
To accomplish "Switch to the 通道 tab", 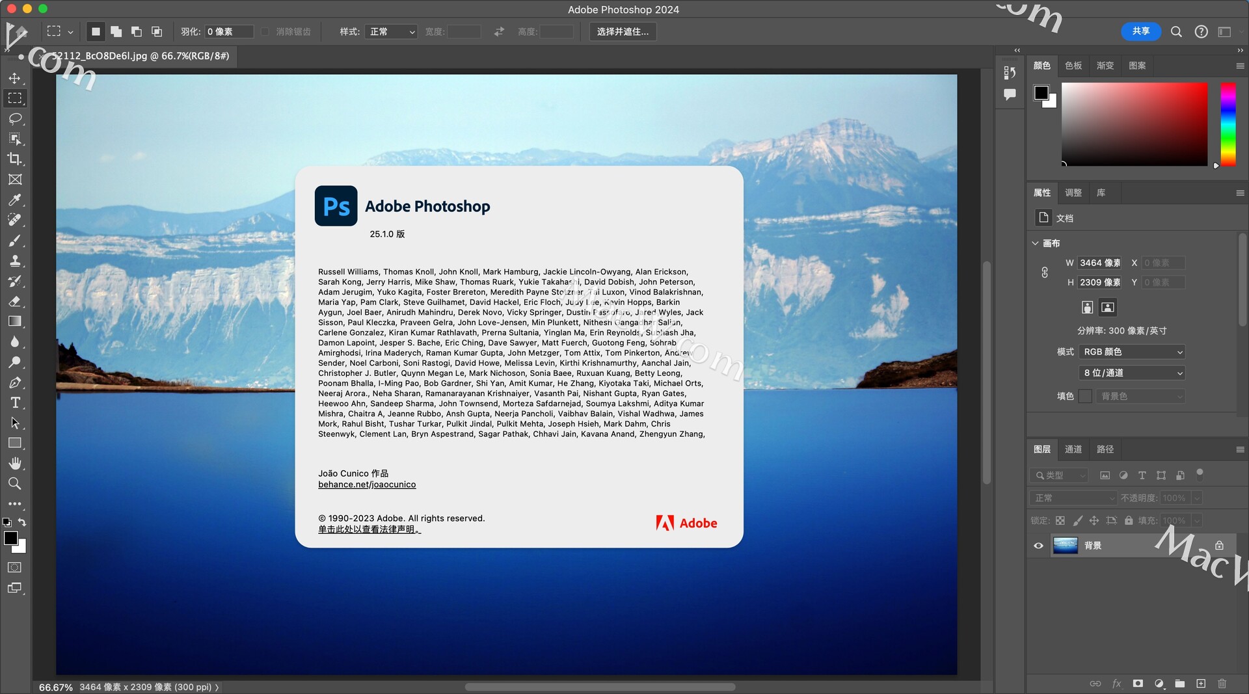I will [x=1073, y=449].
